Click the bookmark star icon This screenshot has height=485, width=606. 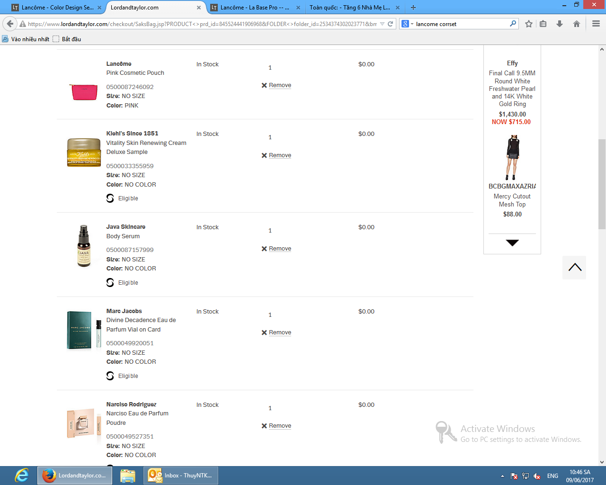click(529, 24)
